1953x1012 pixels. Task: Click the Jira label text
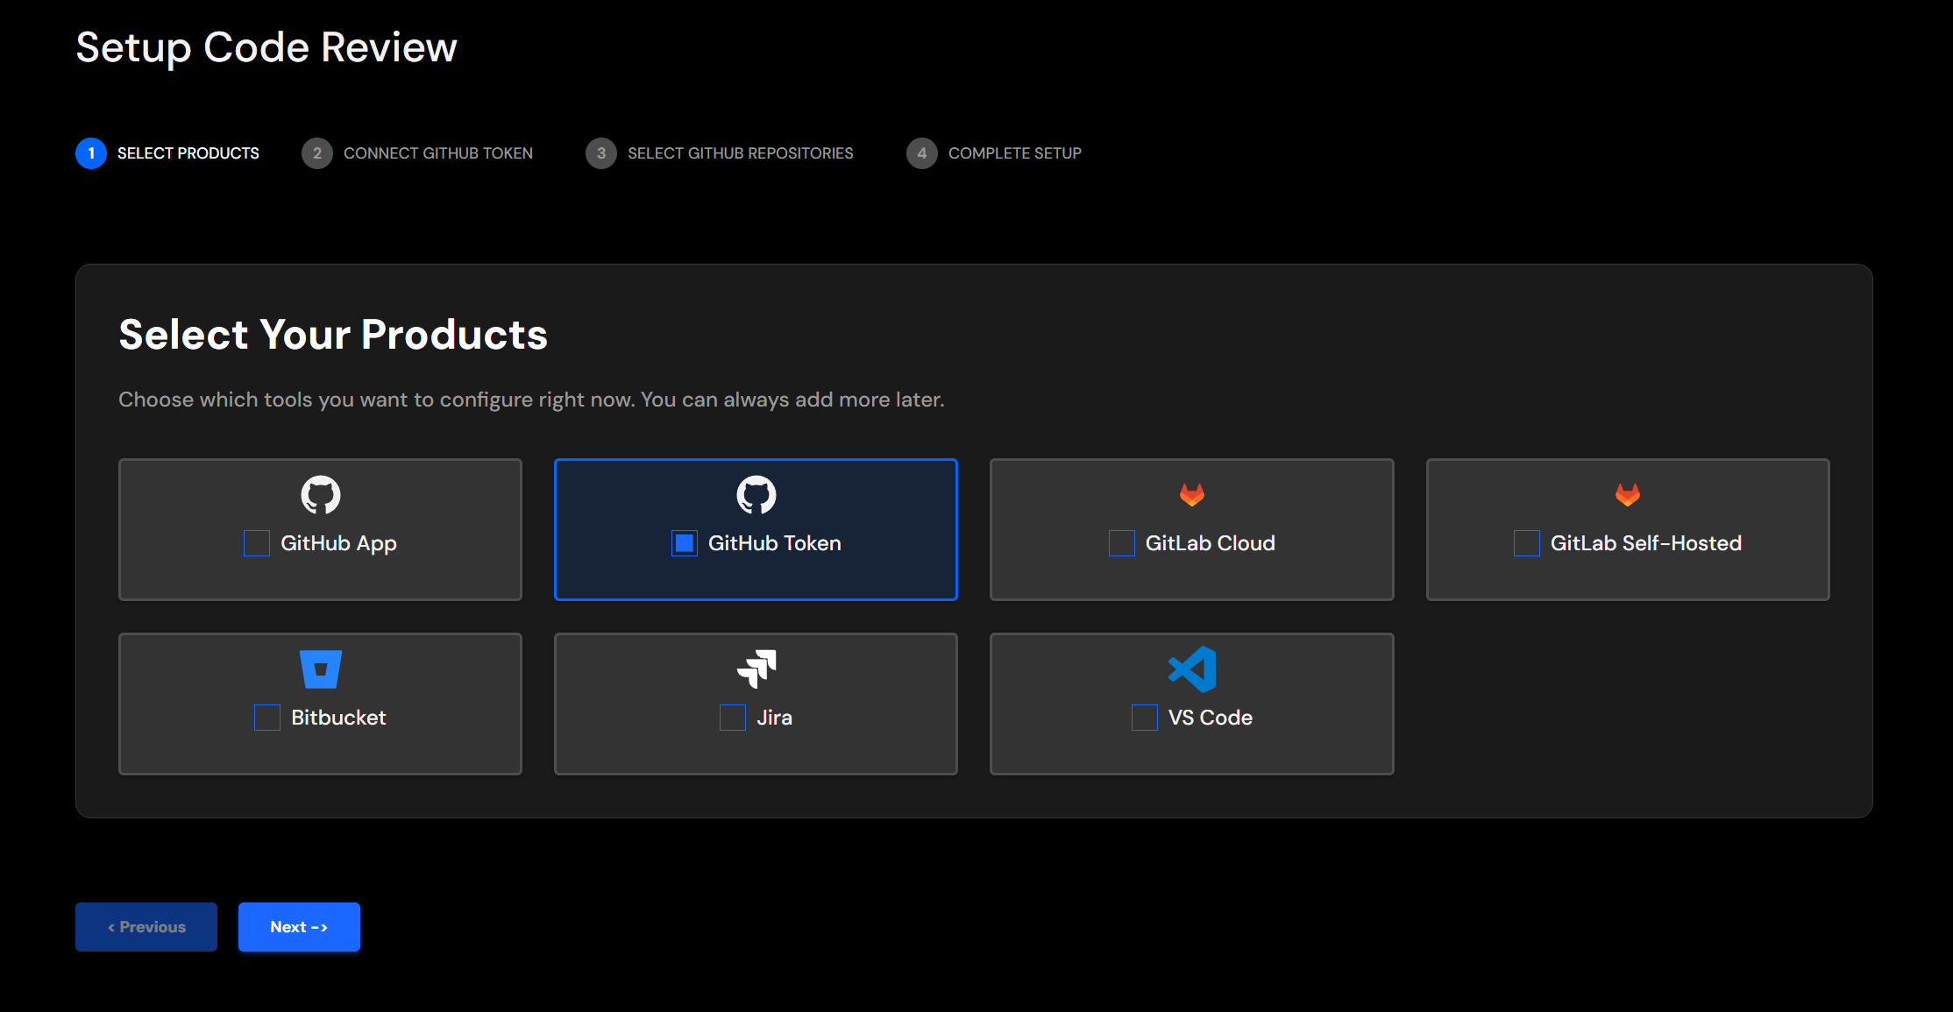click(x=775, y=718)
